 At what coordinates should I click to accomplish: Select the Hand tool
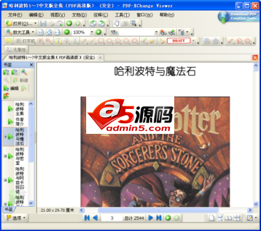tap(117, 24)
